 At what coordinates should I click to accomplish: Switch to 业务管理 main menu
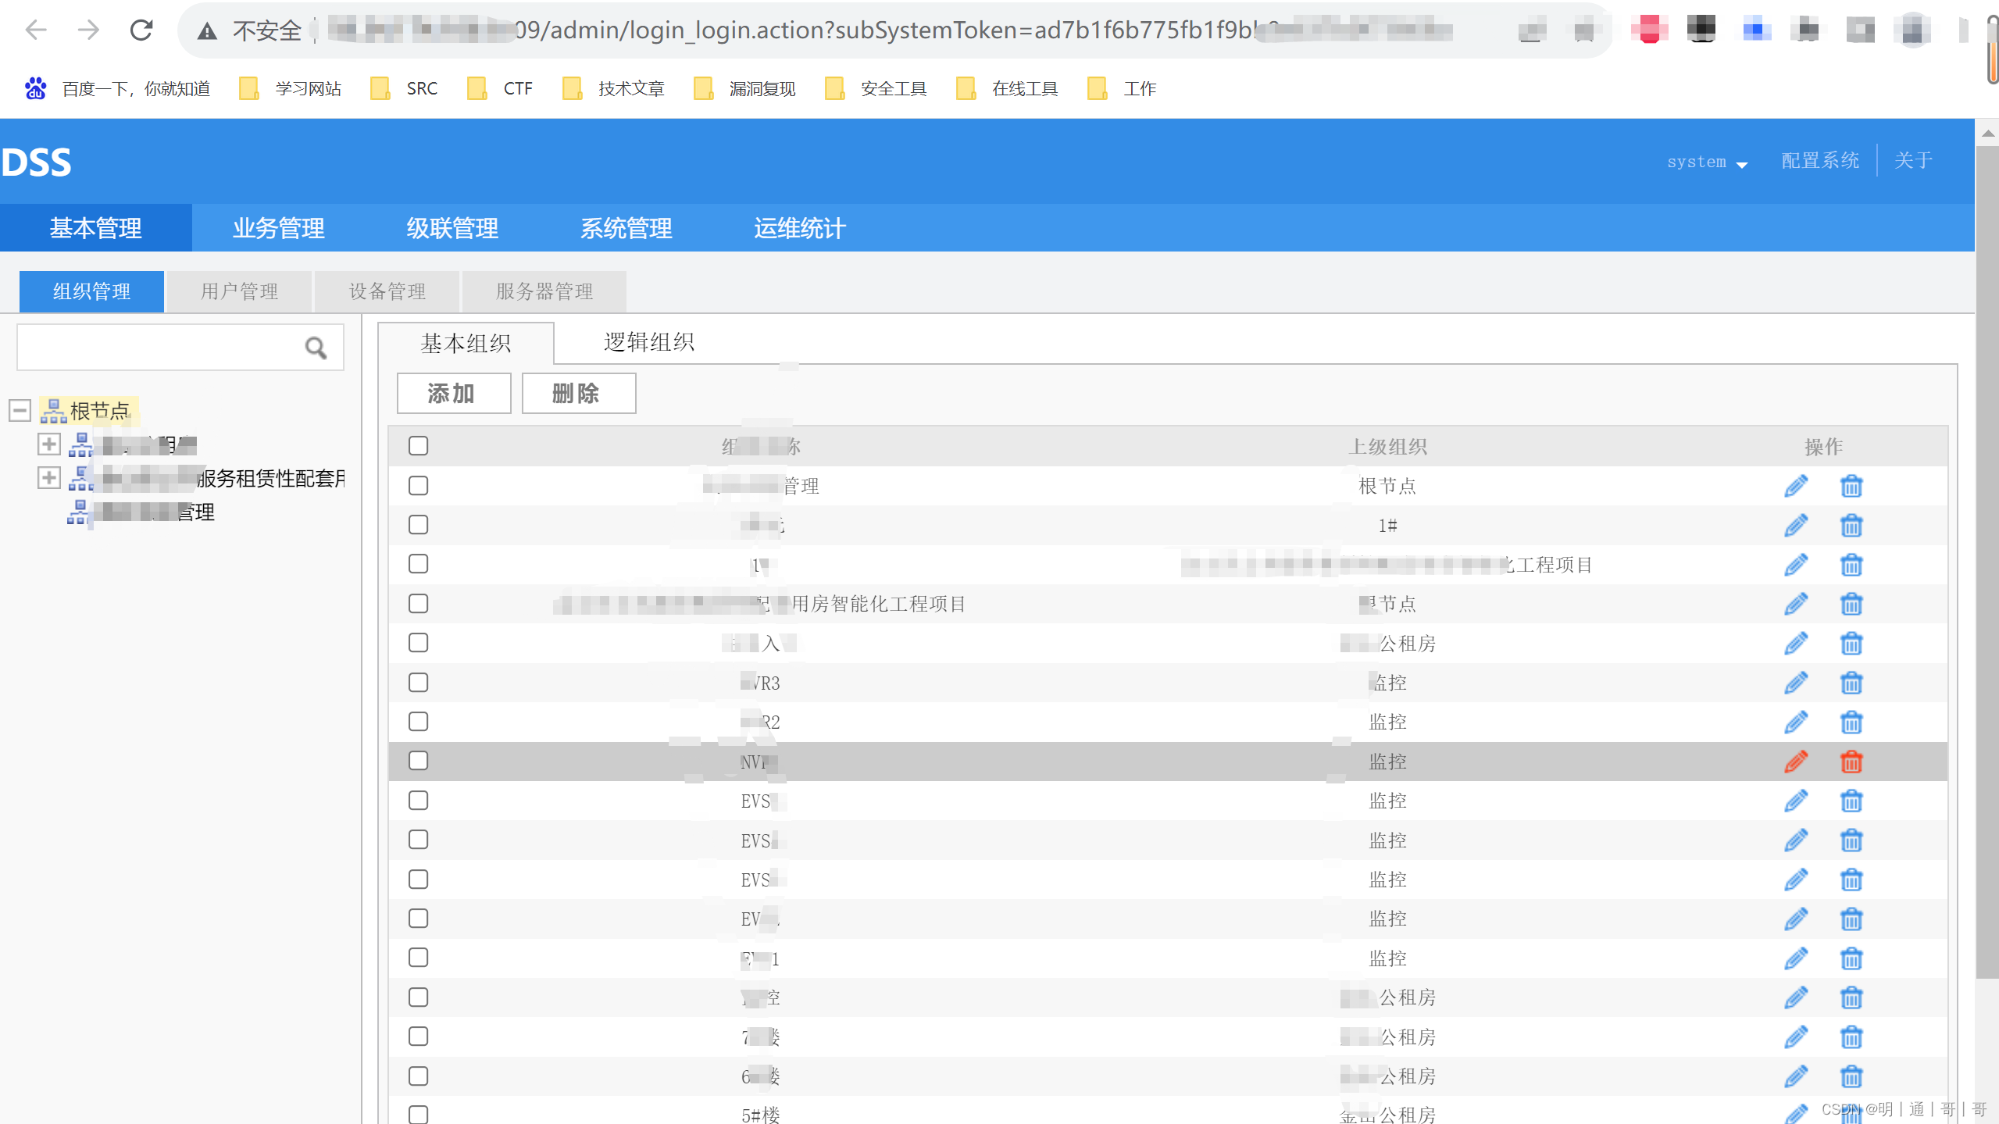tap(279, 228)
